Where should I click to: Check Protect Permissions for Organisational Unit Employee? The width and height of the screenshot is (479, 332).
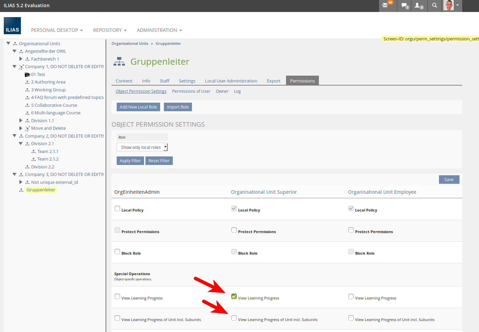(x=351, y=230)
